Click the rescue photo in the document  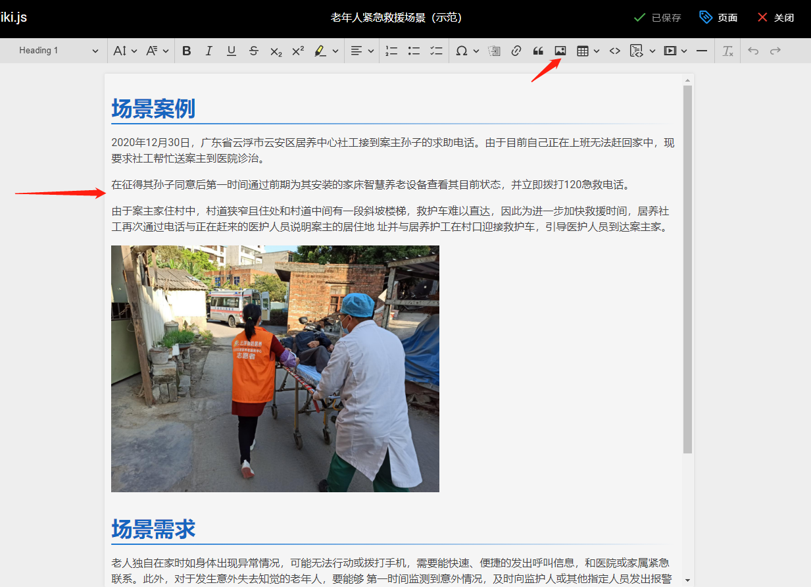pos(275,369)
